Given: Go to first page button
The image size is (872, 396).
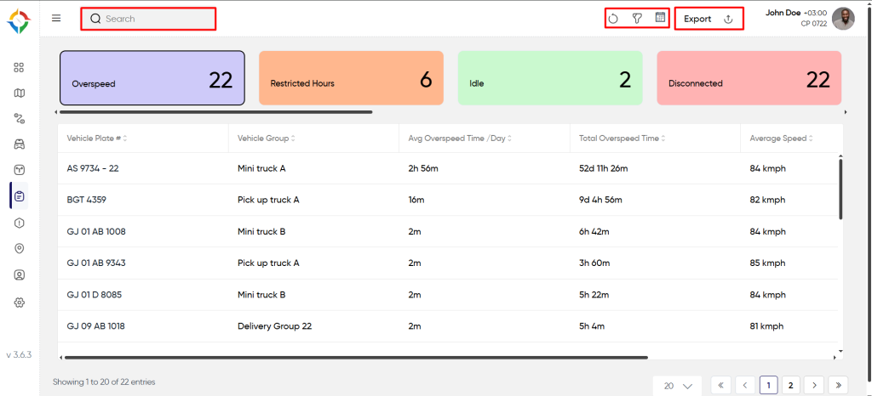Looking at the screenshot, I should [x=720, y=385].
